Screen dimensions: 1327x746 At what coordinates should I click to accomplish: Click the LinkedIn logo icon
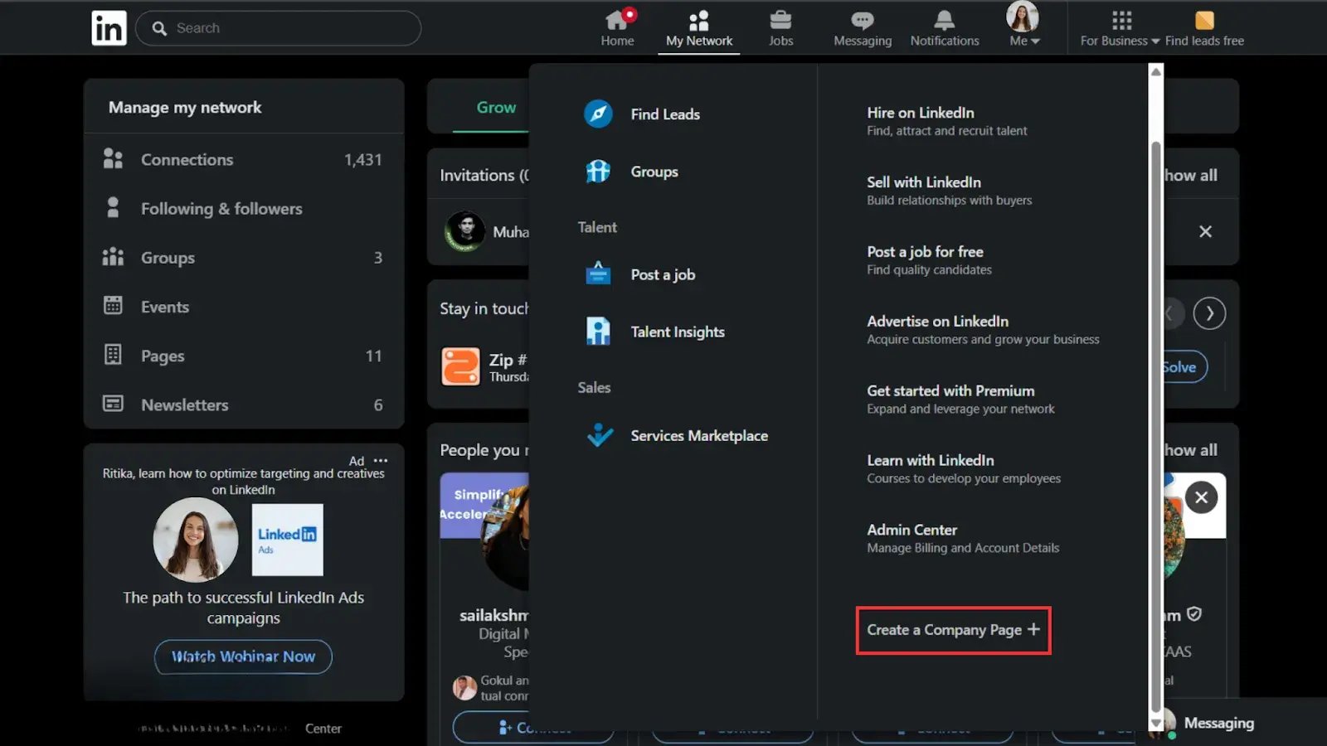click(x=109, y=28)
